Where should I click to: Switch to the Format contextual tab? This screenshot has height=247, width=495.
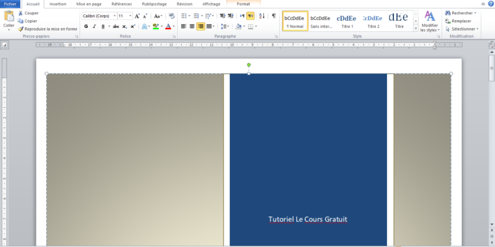(244, 4)
